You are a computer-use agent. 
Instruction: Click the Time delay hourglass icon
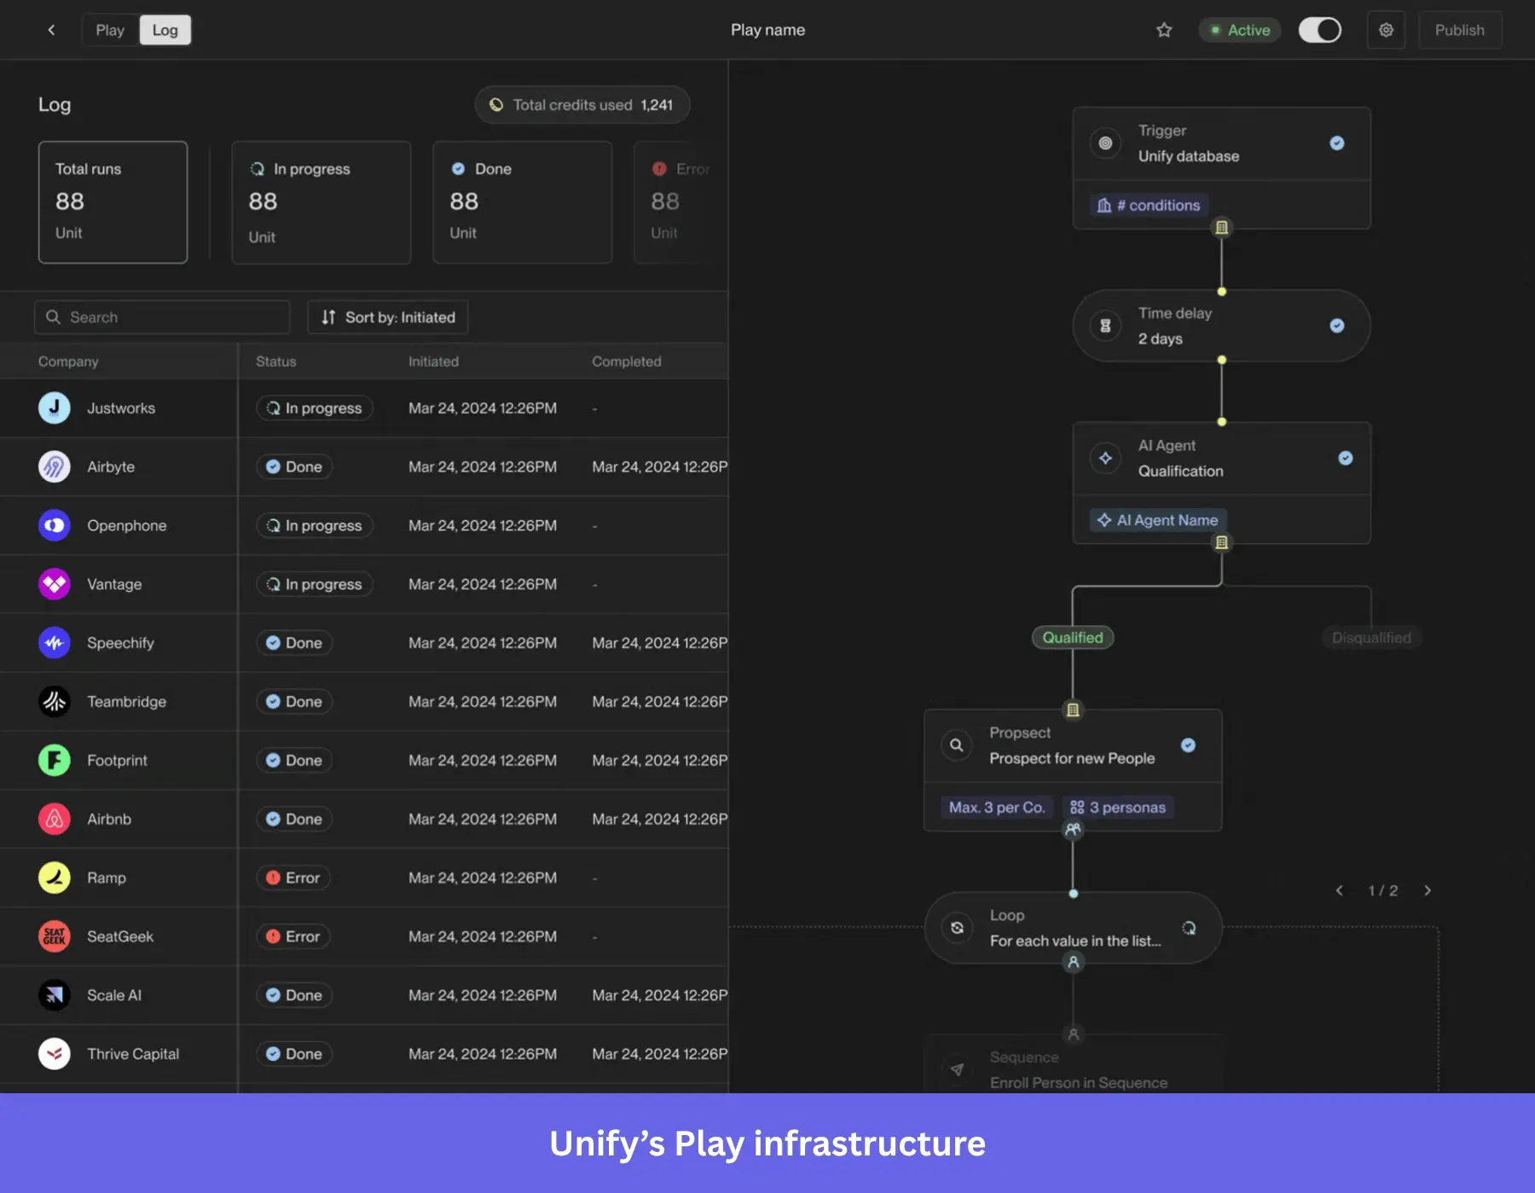pos(1105,326)
